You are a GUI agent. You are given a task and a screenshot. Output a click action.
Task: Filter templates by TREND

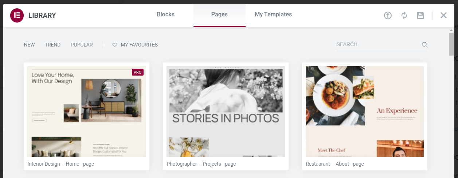[x=52, y=45]
